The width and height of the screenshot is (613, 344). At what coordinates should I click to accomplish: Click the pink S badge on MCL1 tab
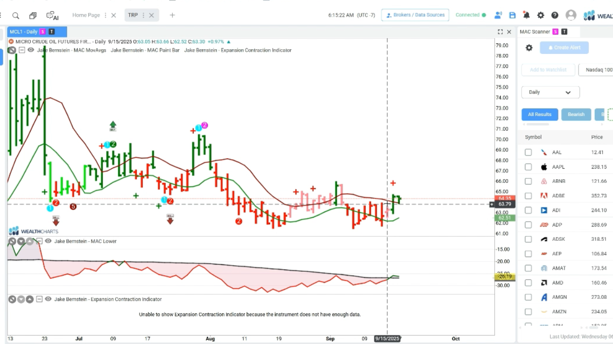tap(43, 32)
